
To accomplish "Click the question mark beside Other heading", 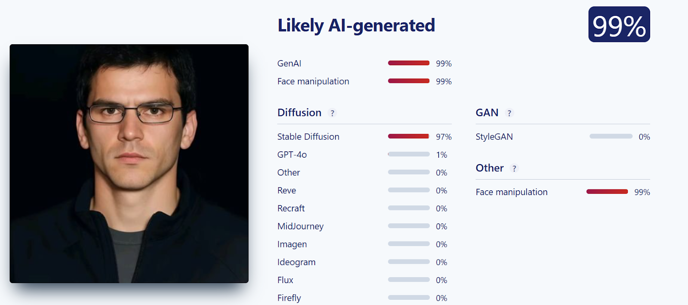I will pyautogui.click(x=514, y=168).
